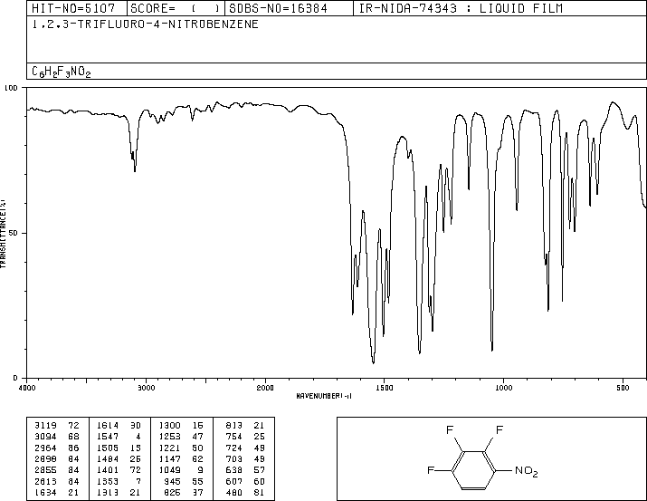647x501 pixels.
Task: Select peak table entry 2898
Action: click(45, 458)
